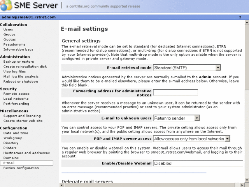
Task: Click the General settings heading
Action: [81, 41]
